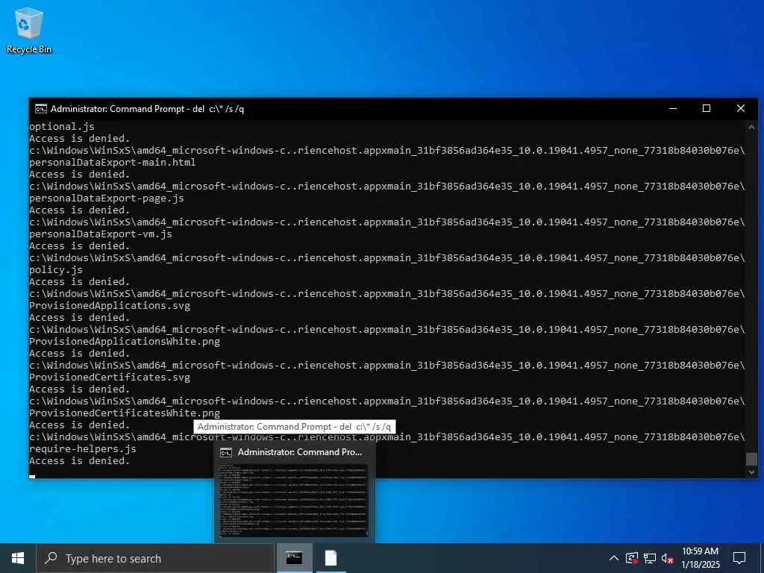
Task: Open the clock showing 10:59 AM
Action: click(x=700, y=551)
